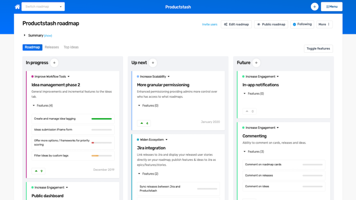
Task: Click progress bar for Ideas submission iFrame form
Action: [x=102, y=130]
